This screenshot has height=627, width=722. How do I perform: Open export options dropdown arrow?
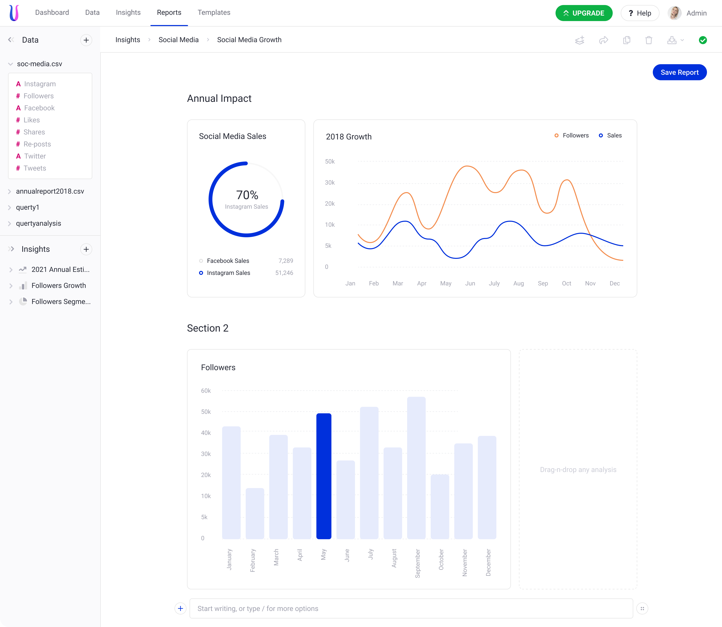coord(682,40)
